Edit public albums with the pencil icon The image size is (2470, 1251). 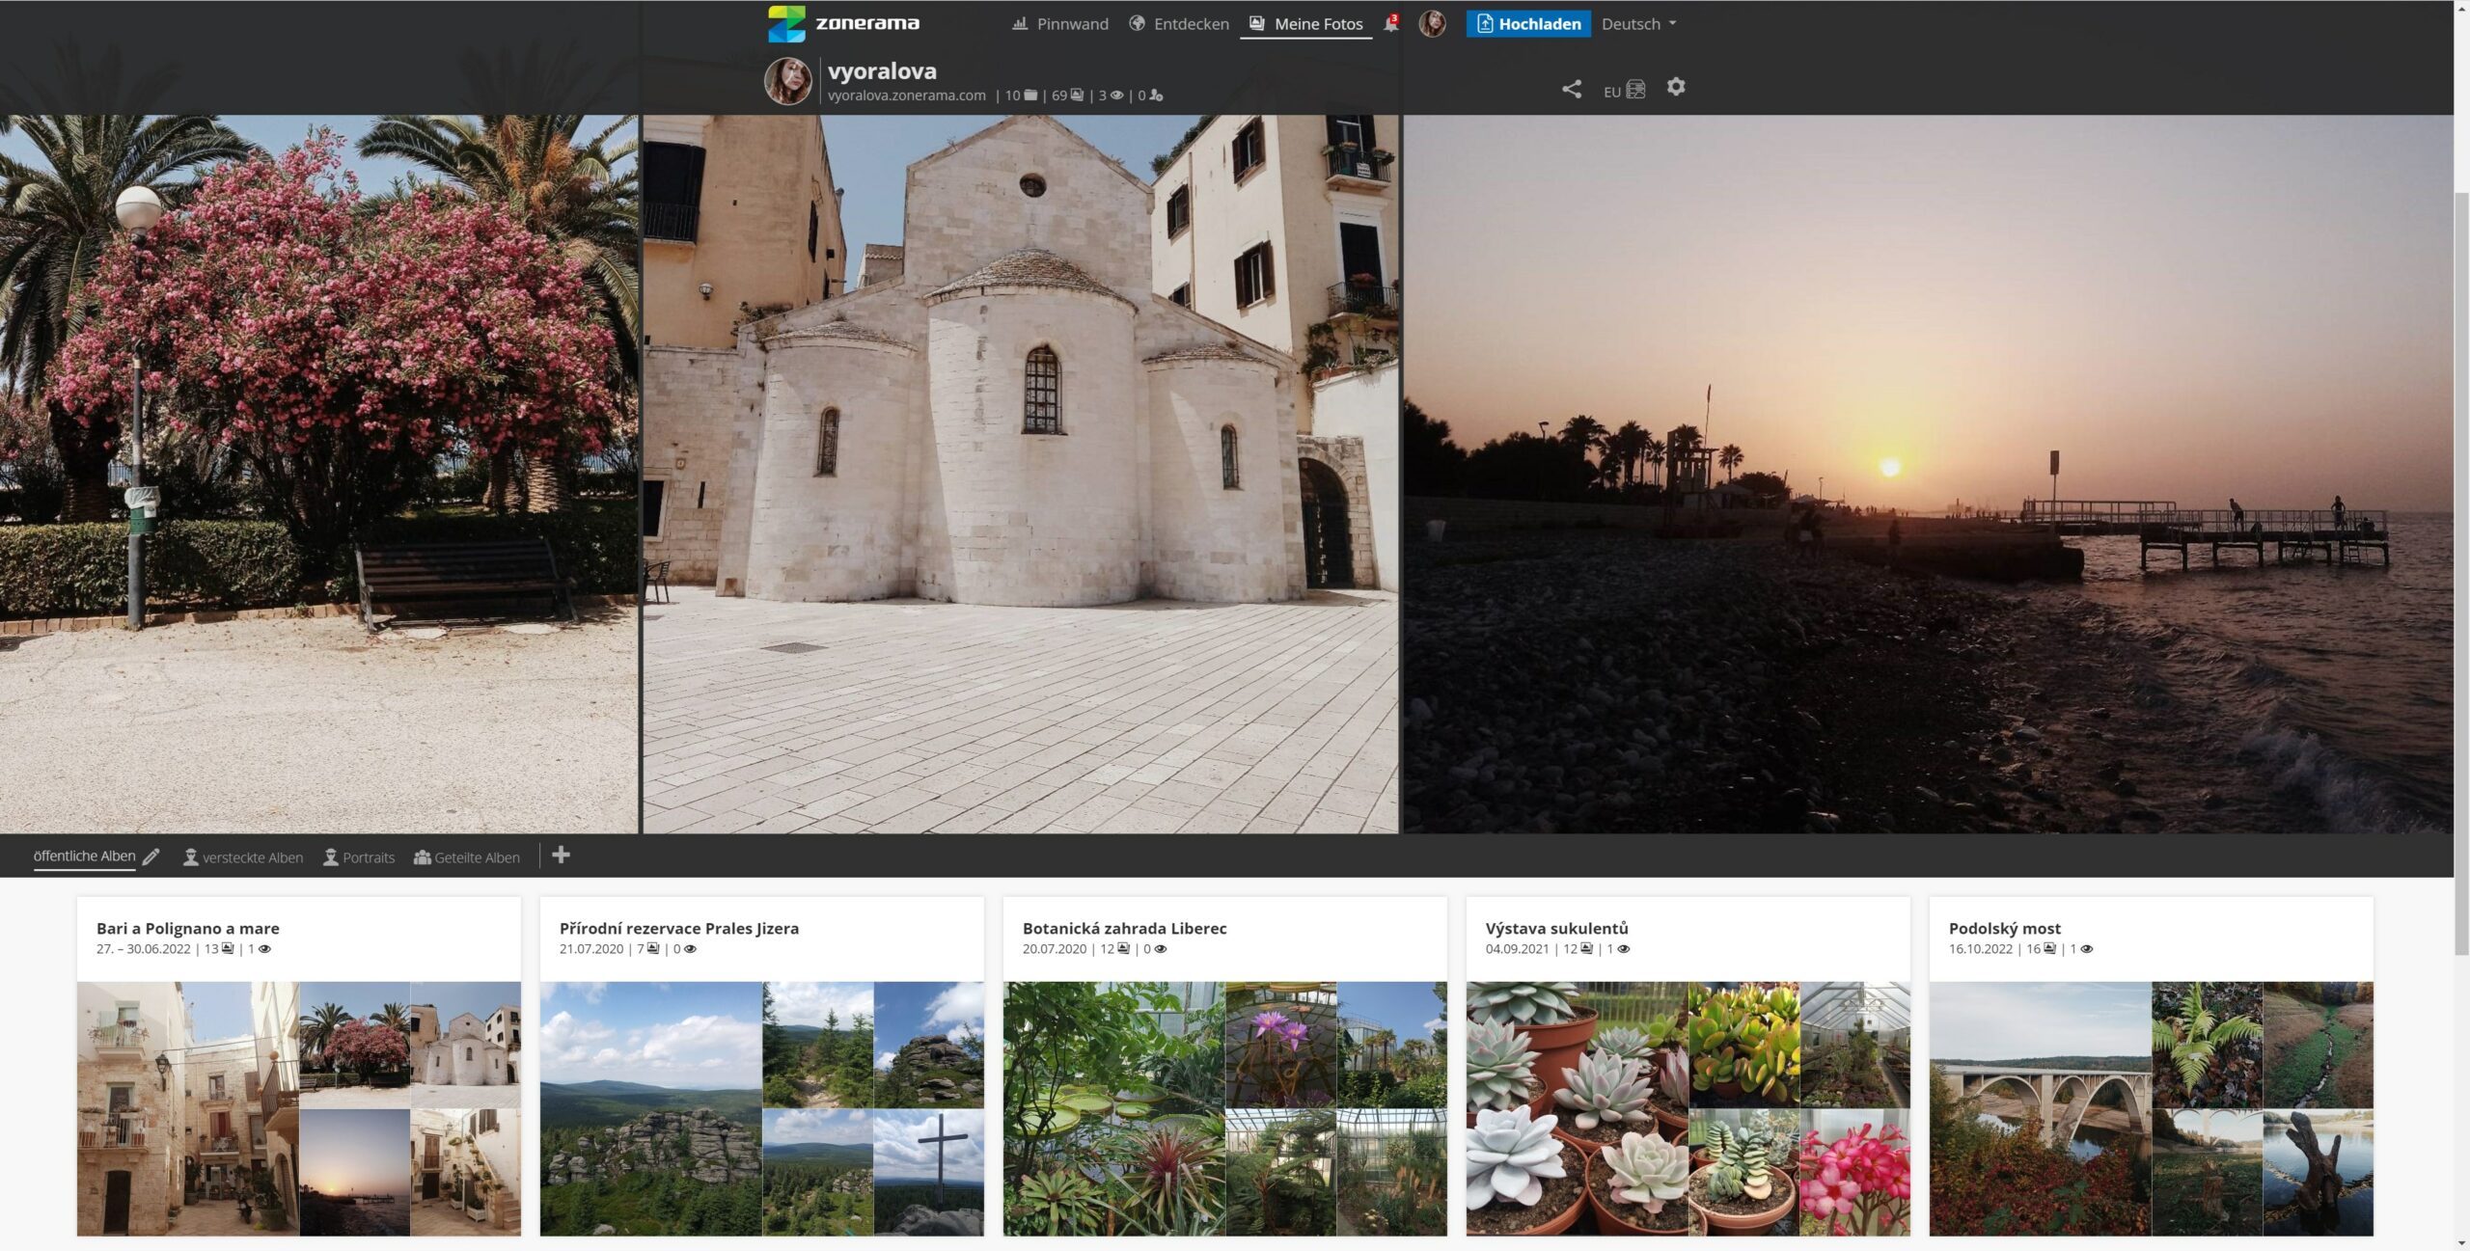(151, 857)
